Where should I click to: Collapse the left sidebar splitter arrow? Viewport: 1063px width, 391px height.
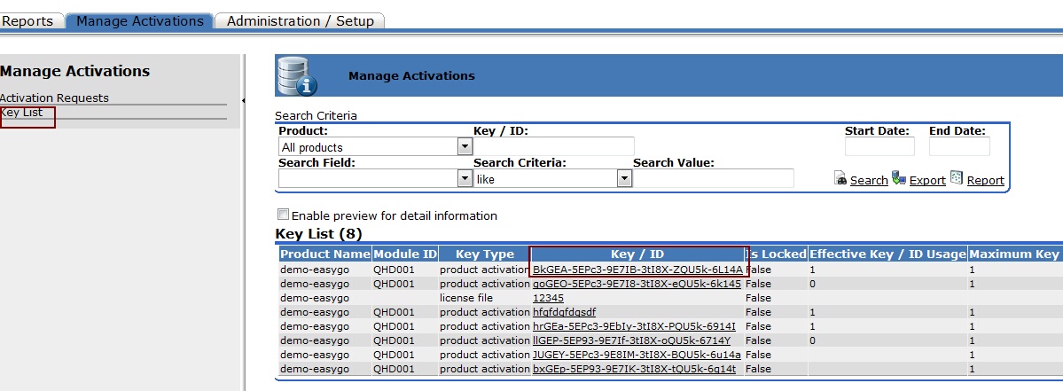click(243, 100)
